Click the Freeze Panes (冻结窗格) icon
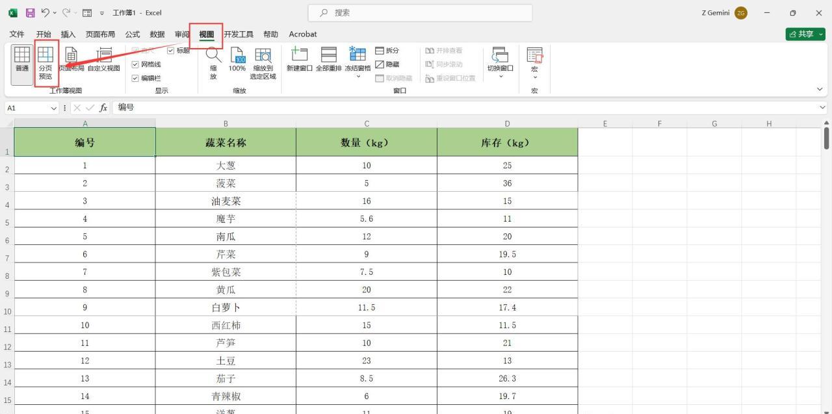This screenshot has width=832, height=414. pos(357,55)
